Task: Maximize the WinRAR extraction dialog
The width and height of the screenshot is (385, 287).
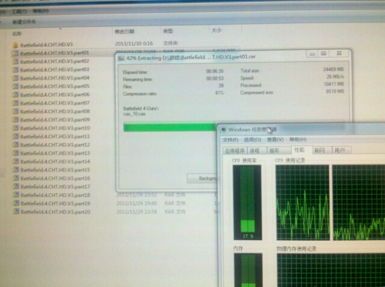Action: coord(324,53)
